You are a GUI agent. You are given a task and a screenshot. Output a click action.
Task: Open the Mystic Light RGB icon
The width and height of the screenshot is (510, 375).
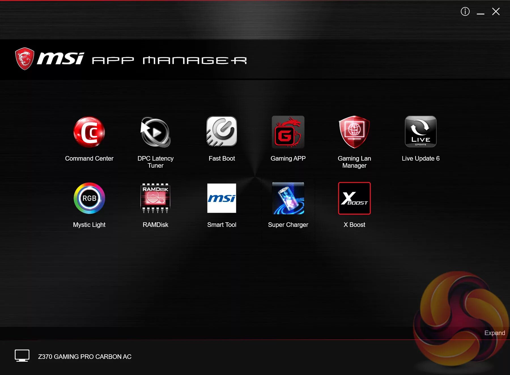pos(89,198)
